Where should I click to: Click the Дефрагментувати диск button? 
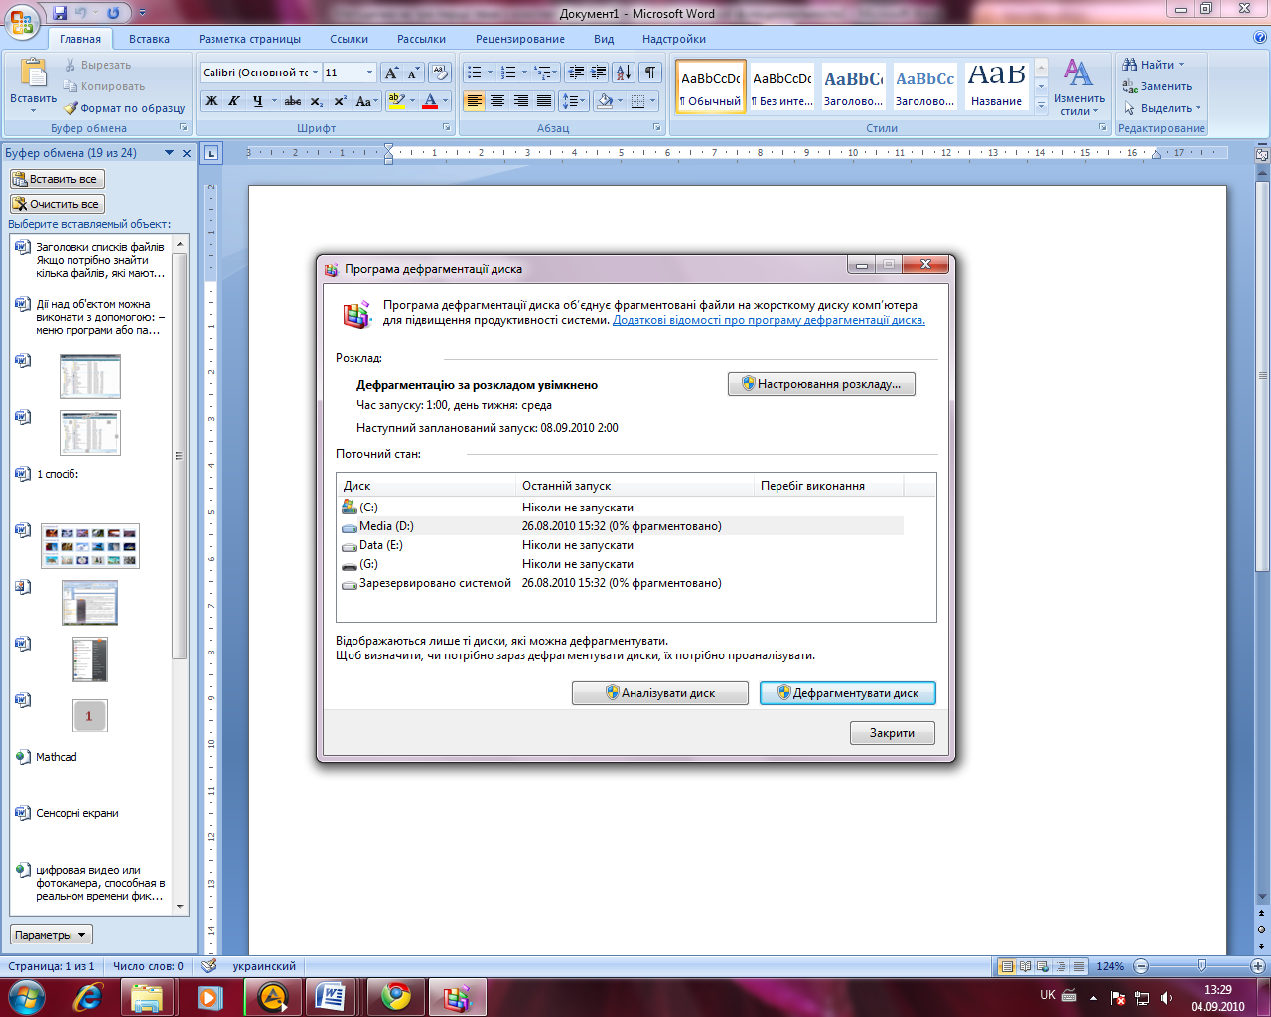pos(848,693)
